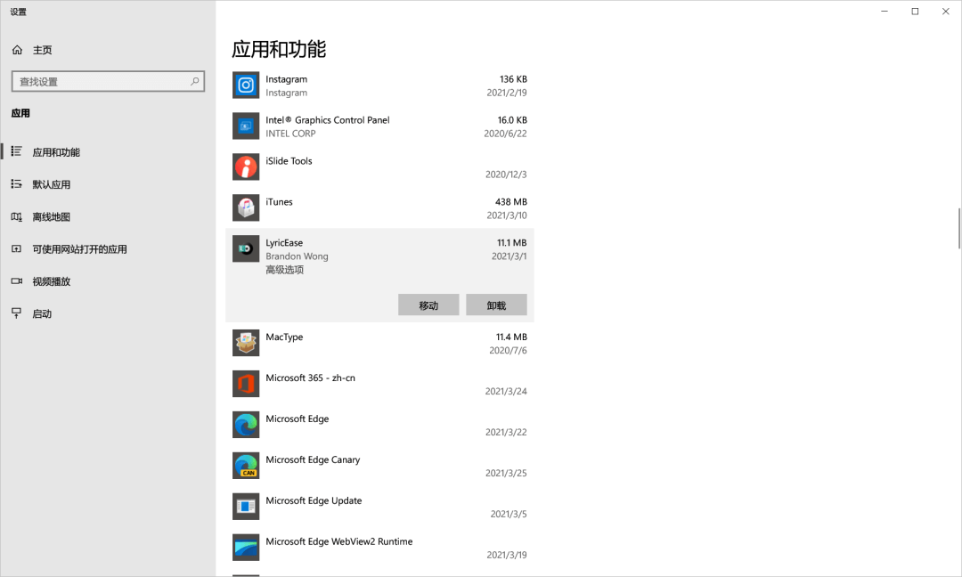Click the Microsoft 365 Office icon
This screenshot has height=577, width=962.
pyautogui.click(x=246, y=384)
